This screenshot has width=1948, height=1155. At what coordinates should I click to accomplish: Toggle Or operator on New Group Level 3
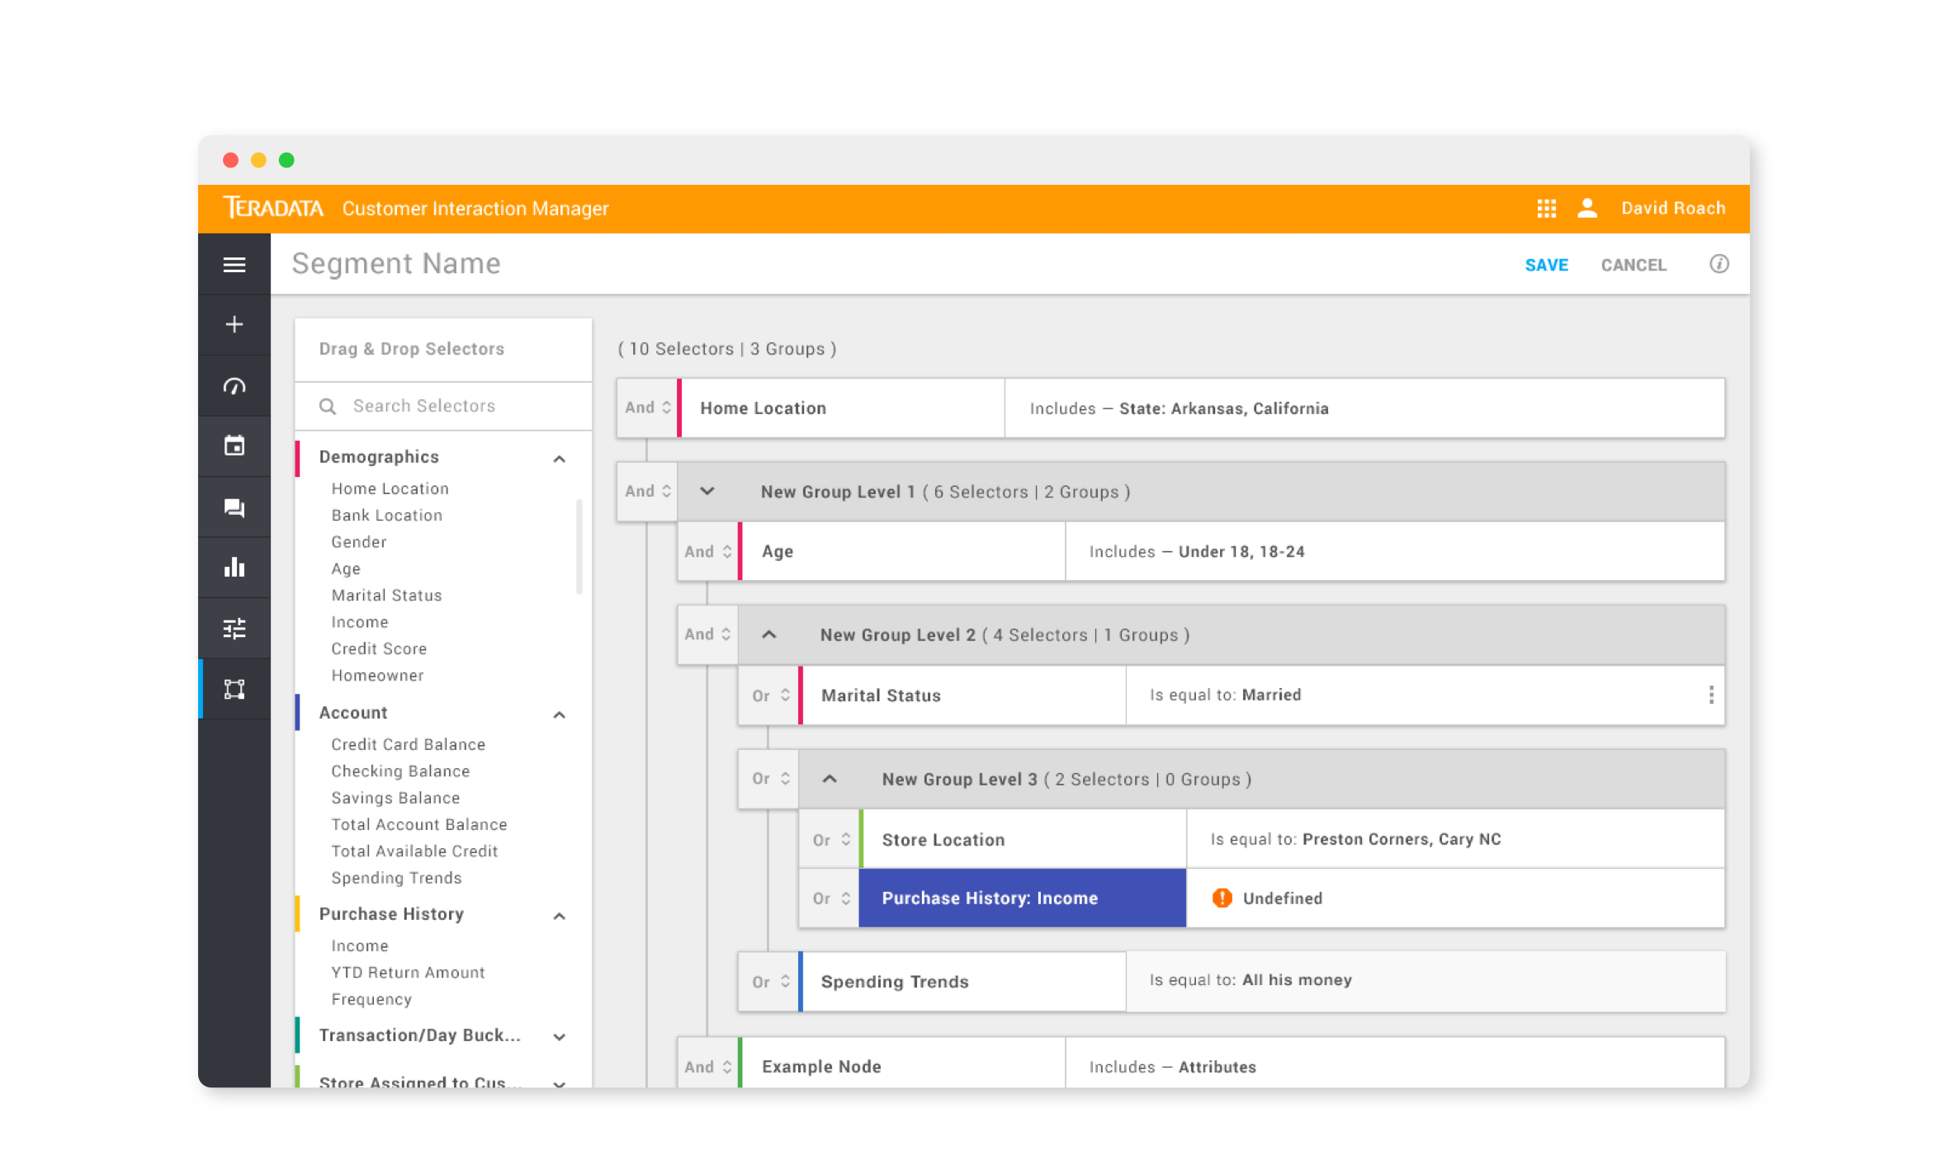click(x=769, y=778)
